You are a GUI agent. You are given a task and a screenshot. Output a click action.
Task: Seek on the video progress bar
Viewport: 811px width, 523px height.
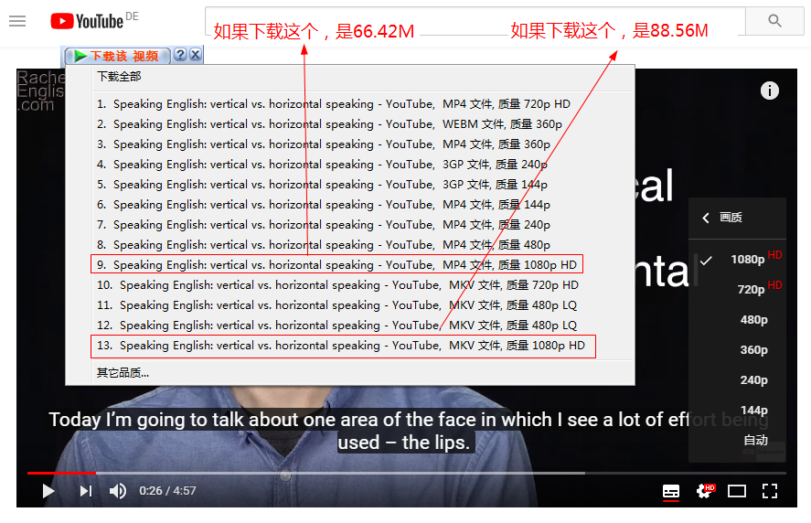pyautogui.click(x=407, y=473)
